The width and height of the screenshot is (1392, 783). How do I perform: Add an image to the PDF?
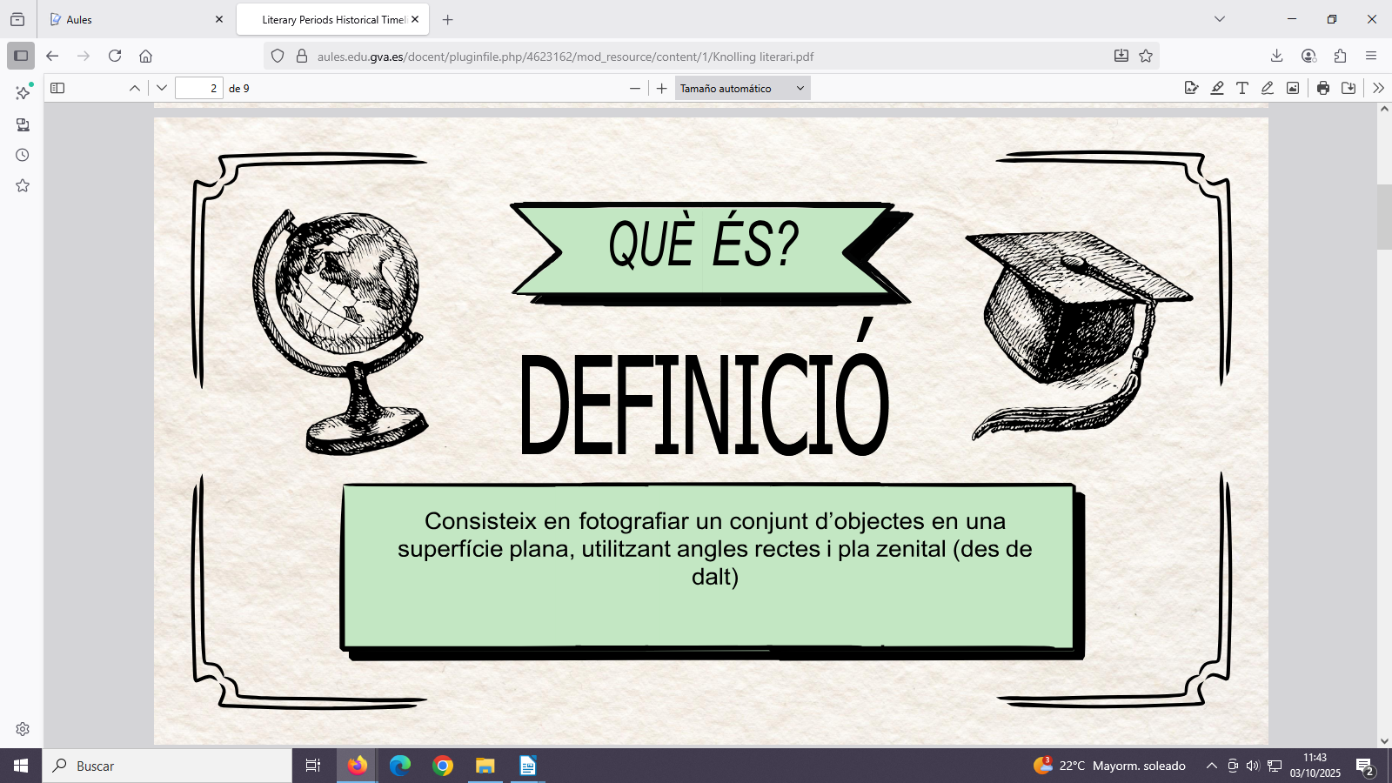click(x=1293, y=87)
